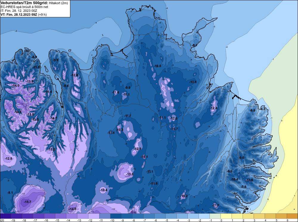Image resolution: width=298 pixels, height=222 pixels.
Task: Click the legend swatch between -10 and -9
Action: (116, 216)
